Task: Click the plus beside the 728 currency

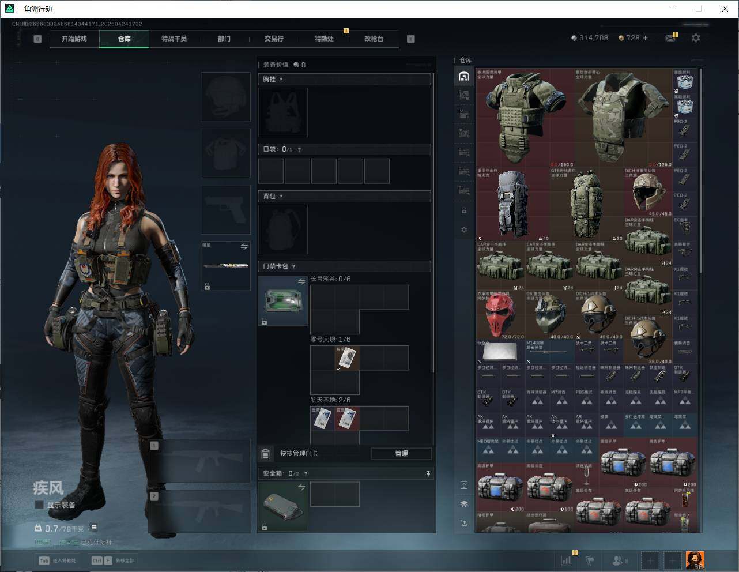Action: [x=645, y=38]
